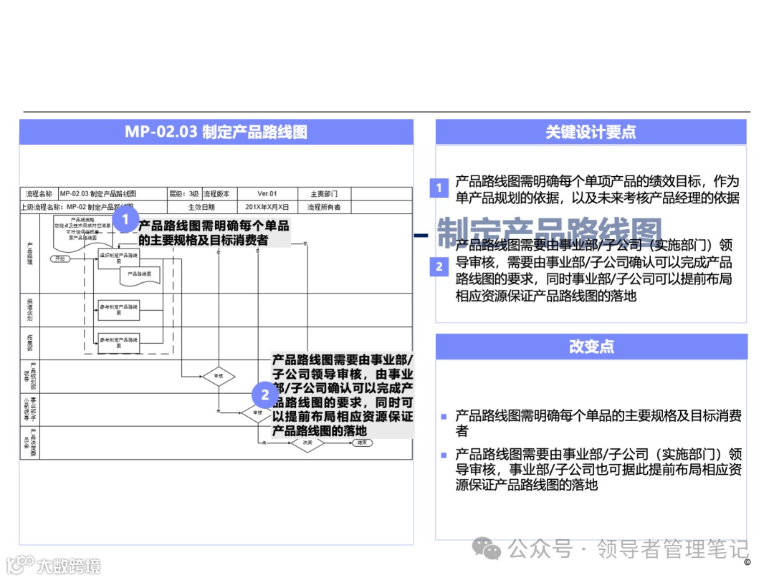Click the empty value cell beside '流程所有者'

point(381,207)
